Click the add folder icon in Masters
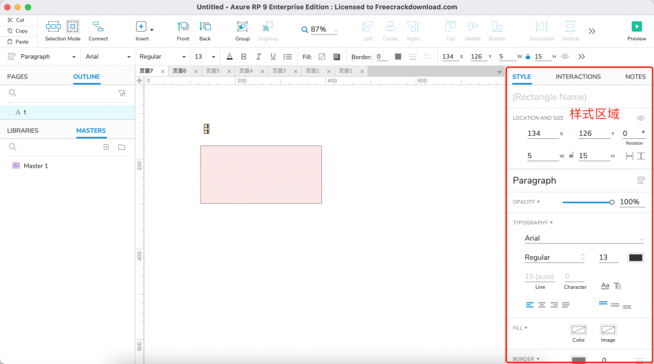The height and width of the screenshot is (364, 654). [121, 147]
